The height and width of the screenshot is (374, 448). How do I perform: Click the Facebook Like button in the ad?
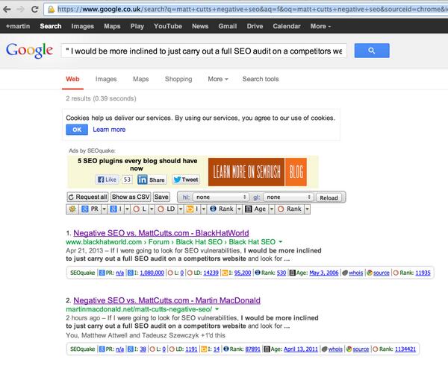point(107,180)
